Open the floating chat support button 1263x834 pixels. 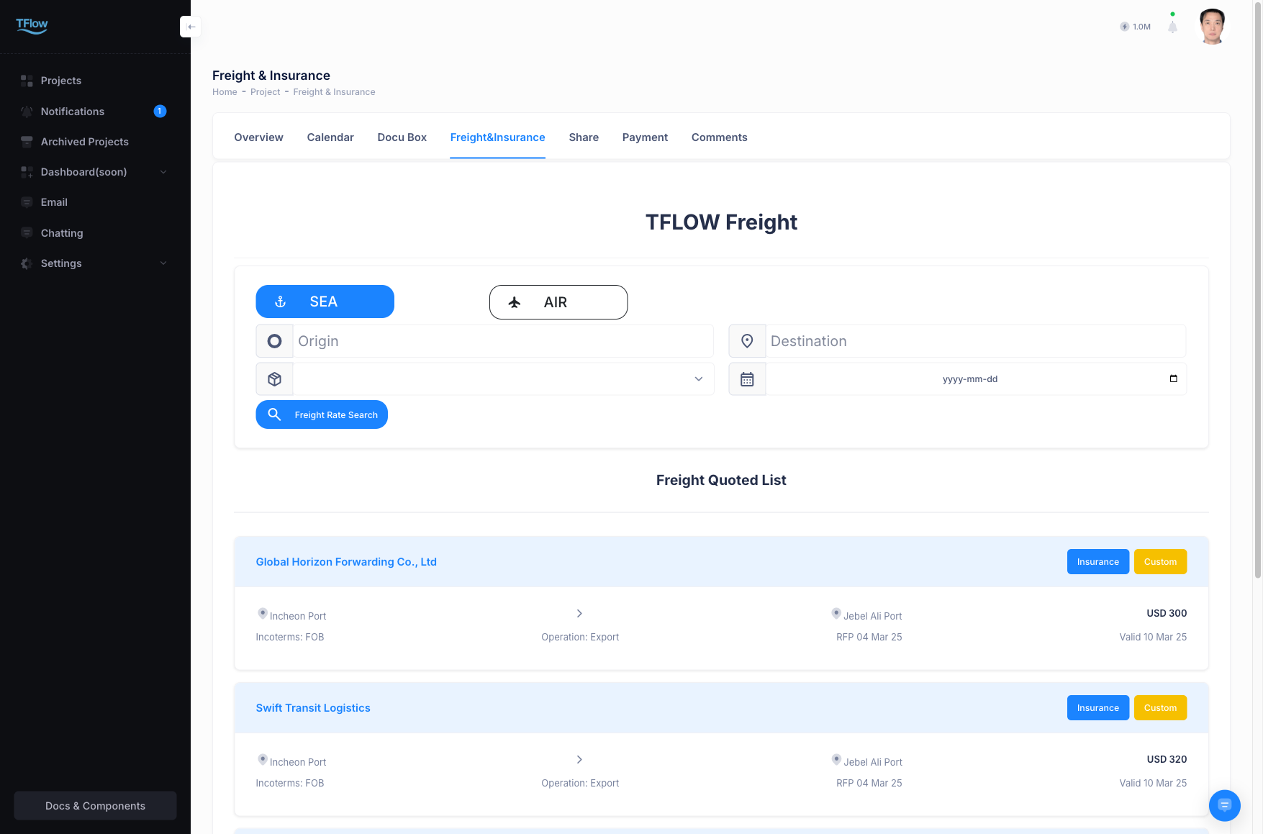tap(1225, 805)
